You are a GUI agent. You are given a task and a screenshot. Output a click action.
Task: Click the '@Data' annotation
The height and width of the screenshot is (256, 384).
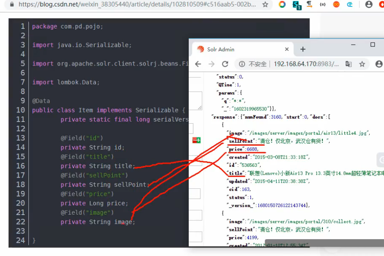[41, 101]
